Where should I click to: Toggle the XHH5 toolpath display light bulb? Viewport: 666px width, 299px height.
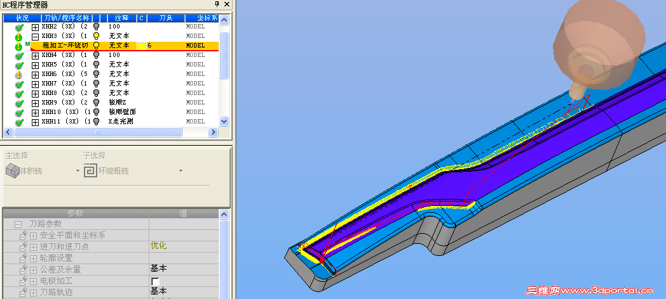pyautogui.click(x=96, y=65)
